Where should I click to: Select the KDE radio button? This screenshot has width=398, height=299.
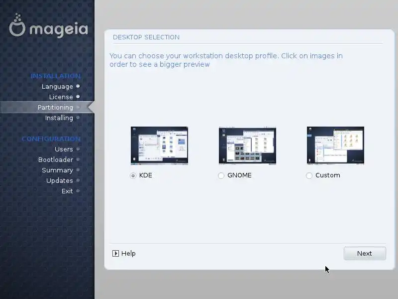133,175
